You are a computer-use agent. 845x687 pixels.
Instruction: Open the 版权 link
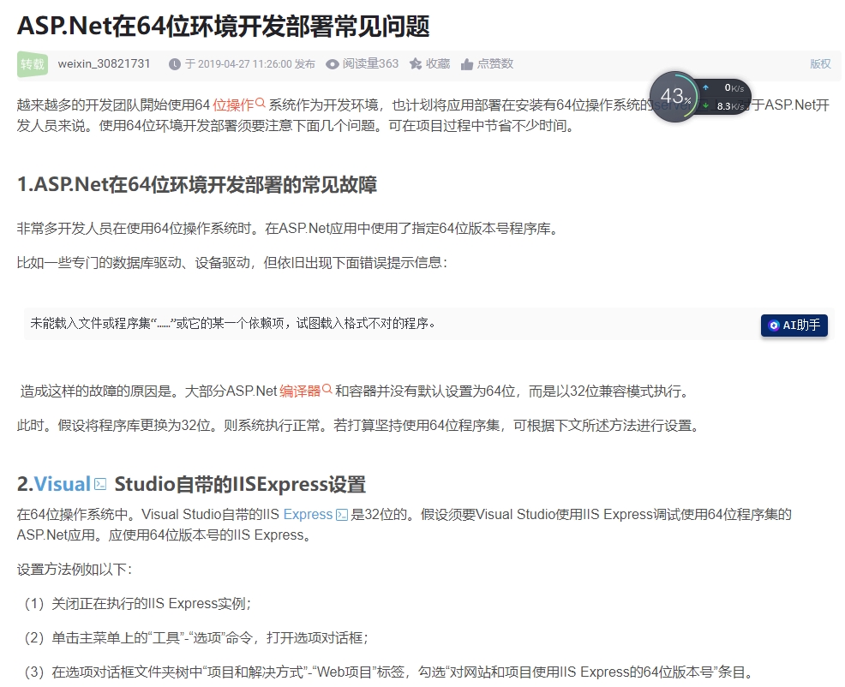click(x=820, y=64)
